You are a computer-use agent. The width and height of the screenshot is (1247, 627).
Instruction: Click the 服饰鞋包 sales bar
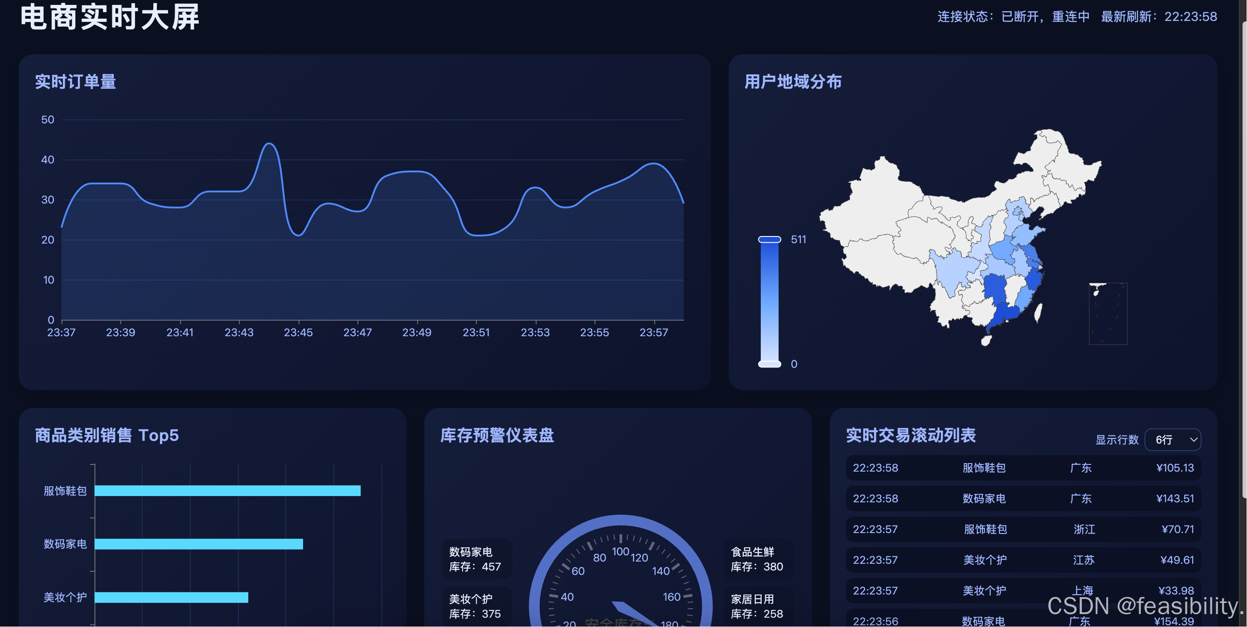(x=228, y=491)
